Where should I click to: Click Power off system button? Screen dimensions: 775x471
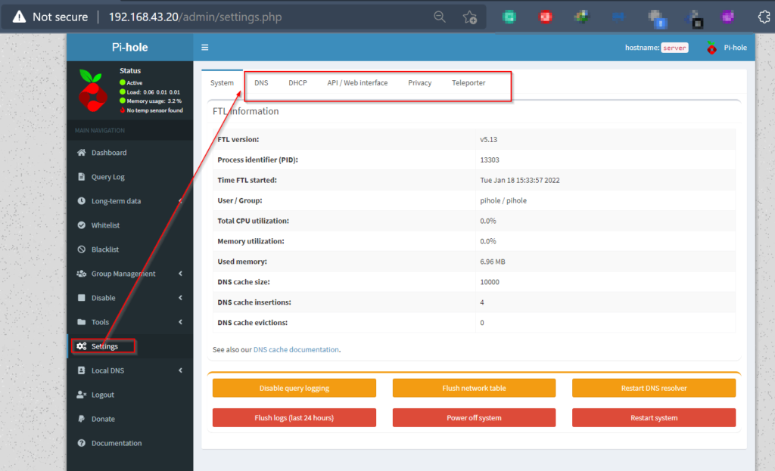(474, 417)
